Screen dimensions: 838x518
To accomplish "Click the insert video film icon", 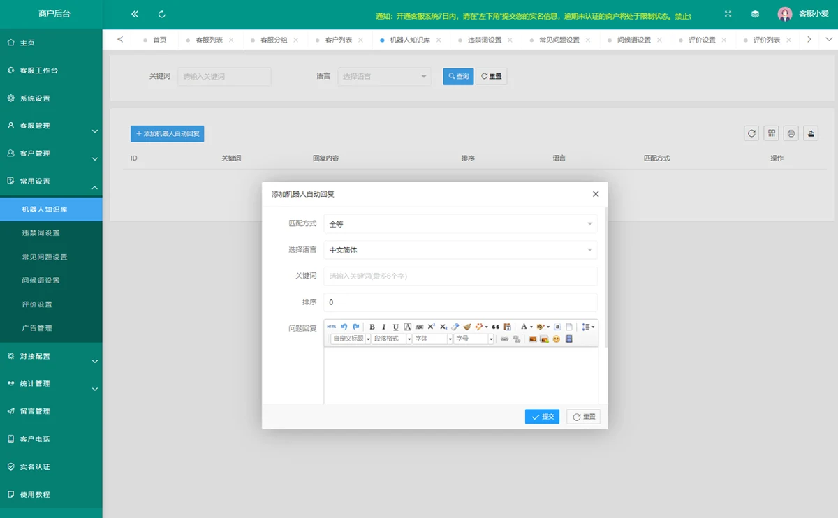I will pos(569,339).
